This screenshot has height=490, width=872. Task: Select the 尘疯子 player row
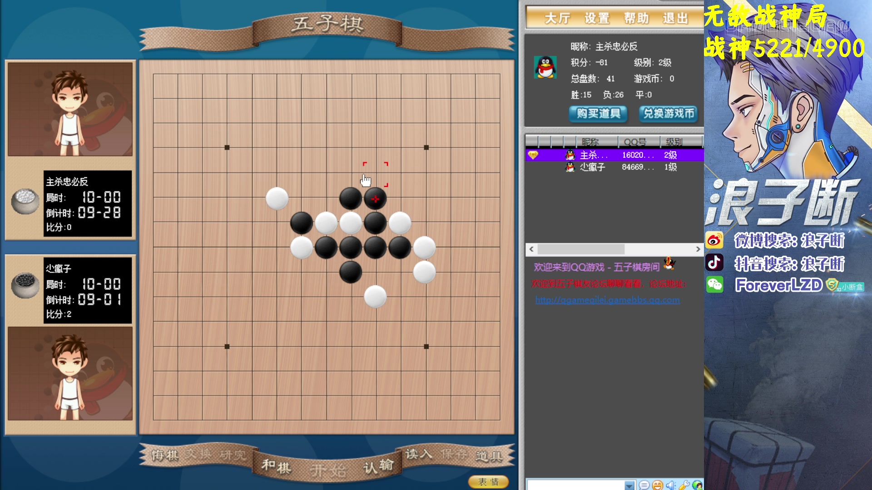click(614, 167)
